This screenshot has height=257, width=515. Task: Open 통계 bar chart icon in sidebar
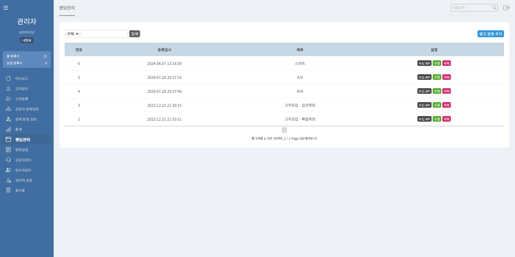pyautogui.click(x=8, y=129)
